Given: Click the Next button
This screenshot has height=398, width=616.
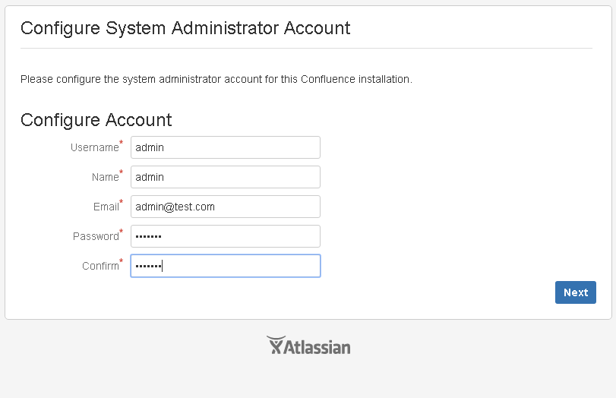Looking at the screenshot, I should pyautogui.click(x=576, y=292).
